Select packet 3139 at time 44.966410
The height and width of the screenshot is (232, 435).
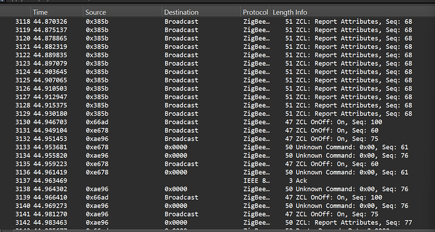click(x=217, y=197)
